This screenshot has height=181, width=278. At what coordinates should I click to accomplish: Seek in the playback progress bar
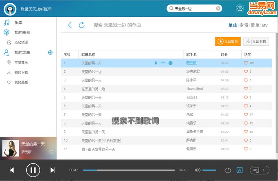point(129,170)
